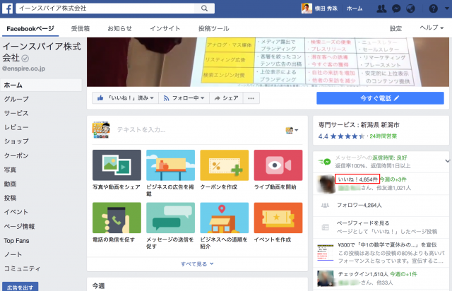The width and height of the screenshot is (452, 291).
Task: Expand the すべて見る link
Action: (x=197, y=264)
